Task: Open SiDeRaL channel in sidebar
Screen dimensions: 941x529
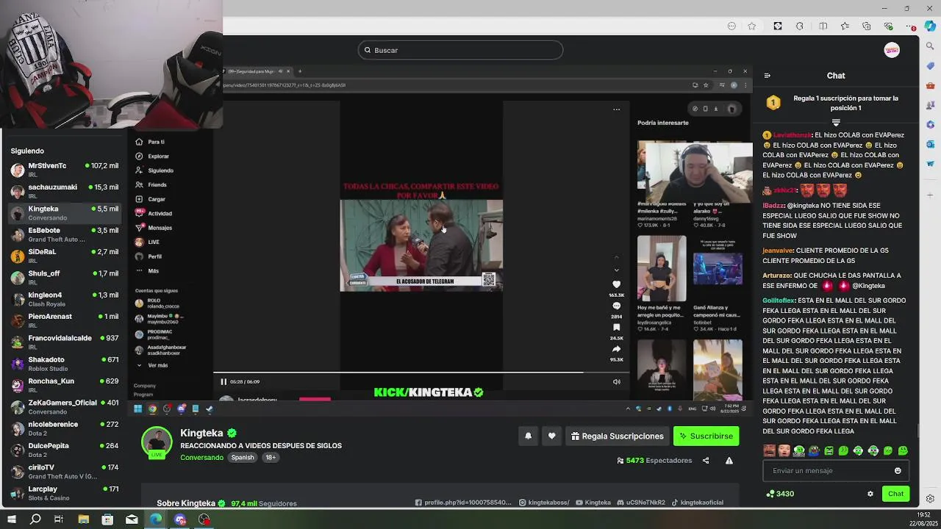Action: (64, 256)
